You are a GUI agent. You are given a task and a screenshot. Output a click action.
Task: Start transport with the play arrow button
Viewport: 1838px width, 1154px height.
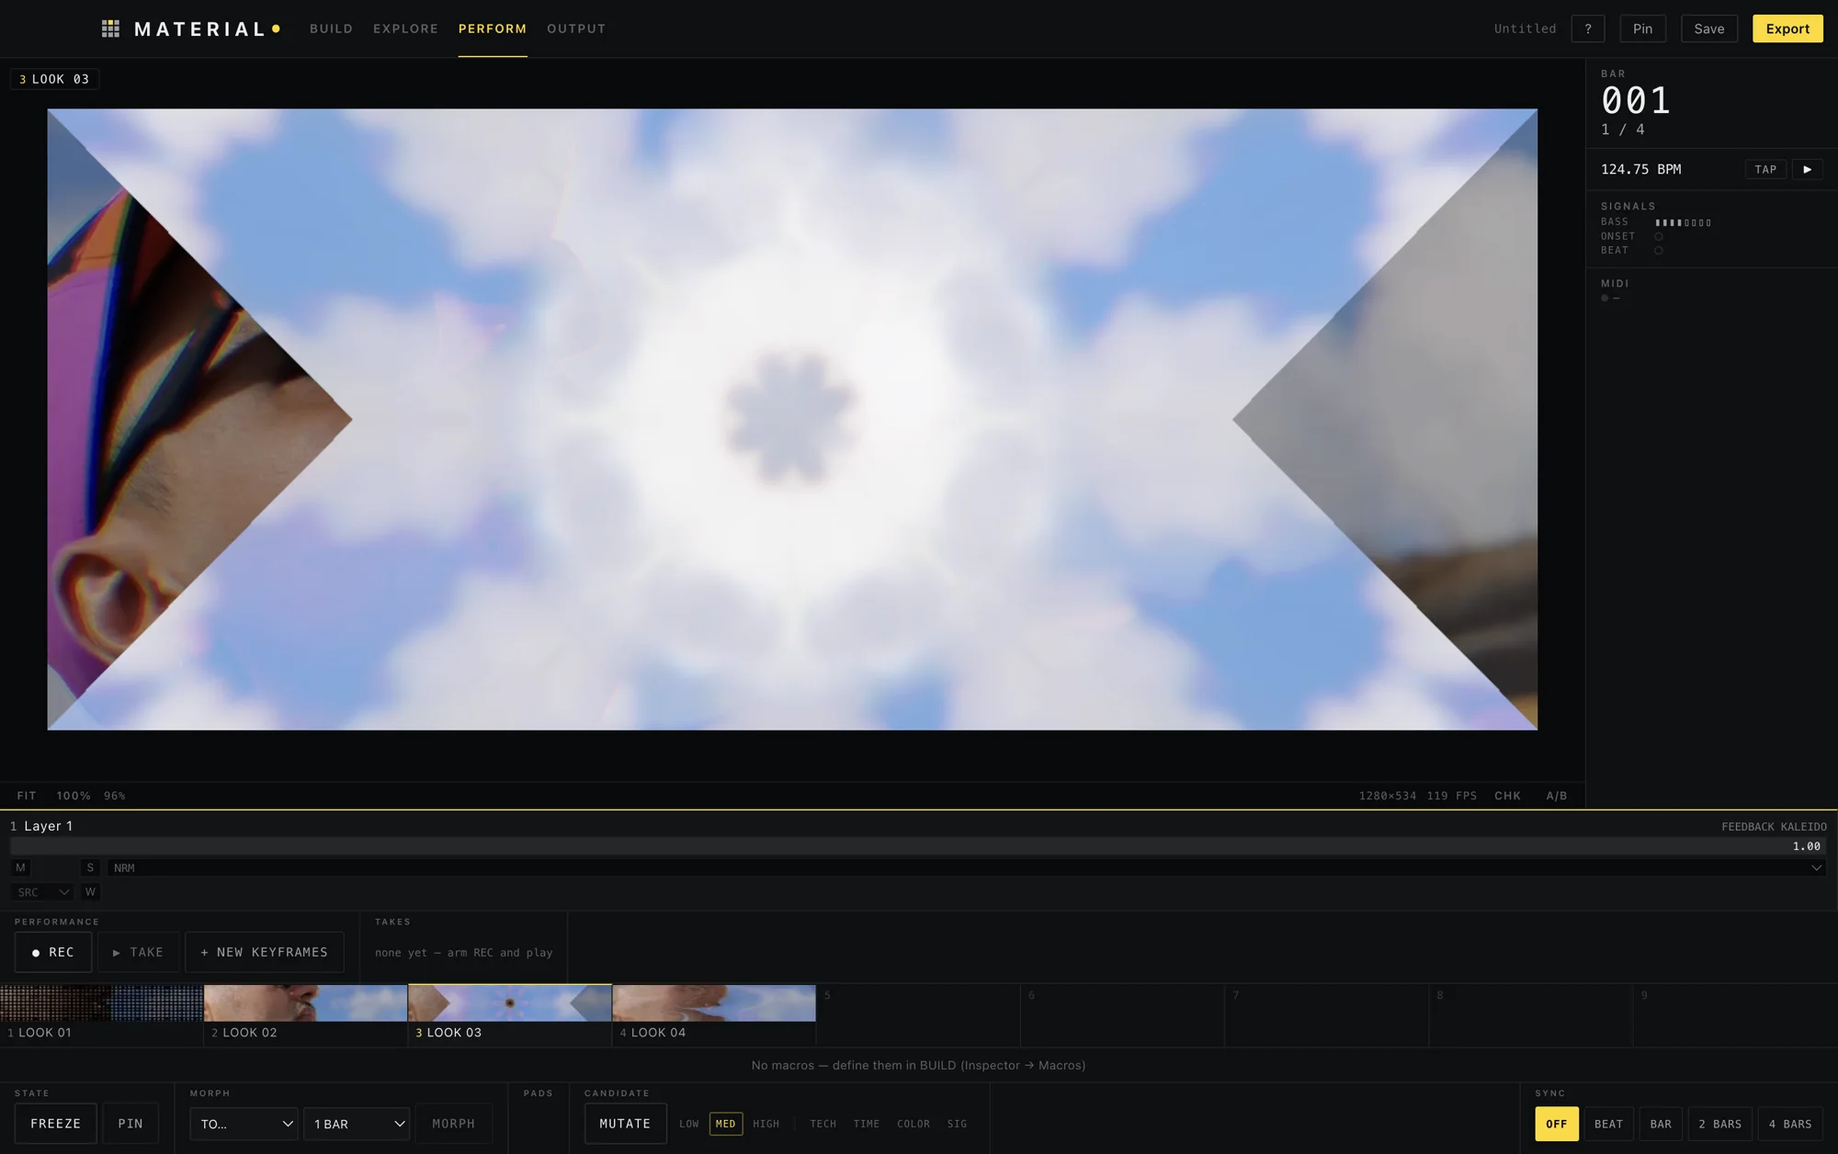(x=1807, y=169)
